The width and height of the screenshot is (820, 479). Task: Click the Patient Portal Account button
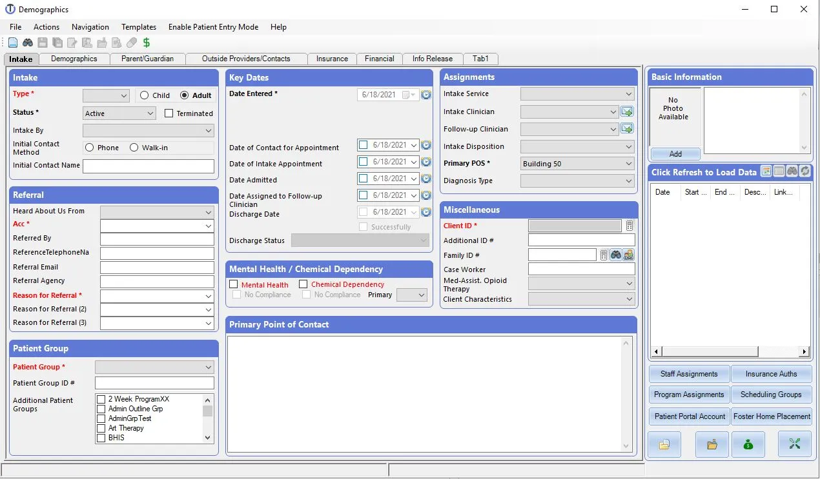[x=688, y=416]
